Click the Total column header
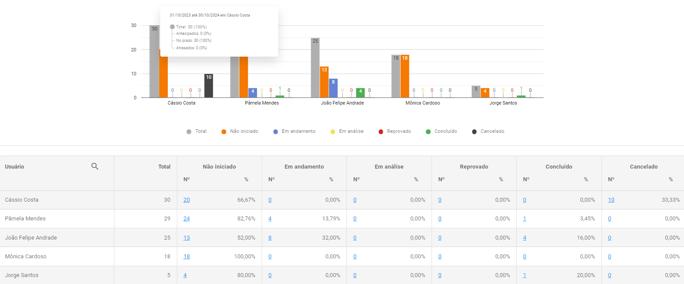This screenshot has width=684, height=284. tap(164, 167)
